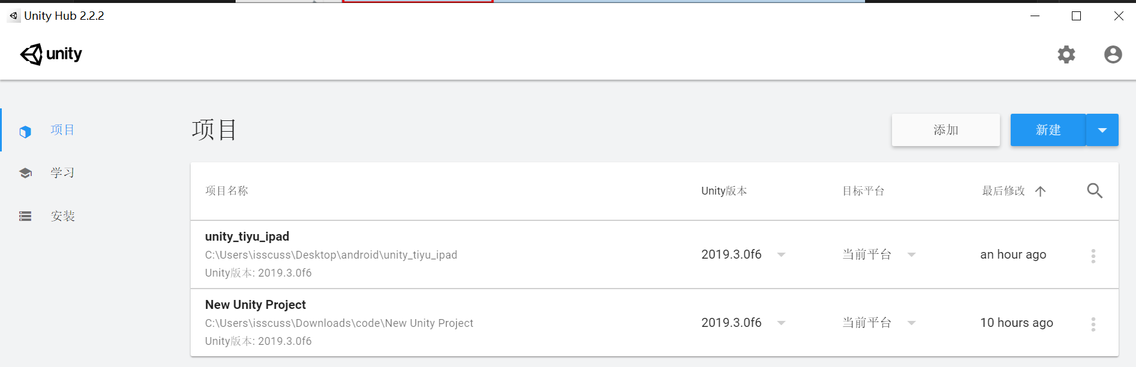This screenshot has height=367, width=1136.
Task: Click the search magnifier in project list
Action: [x=1095, y=191]
